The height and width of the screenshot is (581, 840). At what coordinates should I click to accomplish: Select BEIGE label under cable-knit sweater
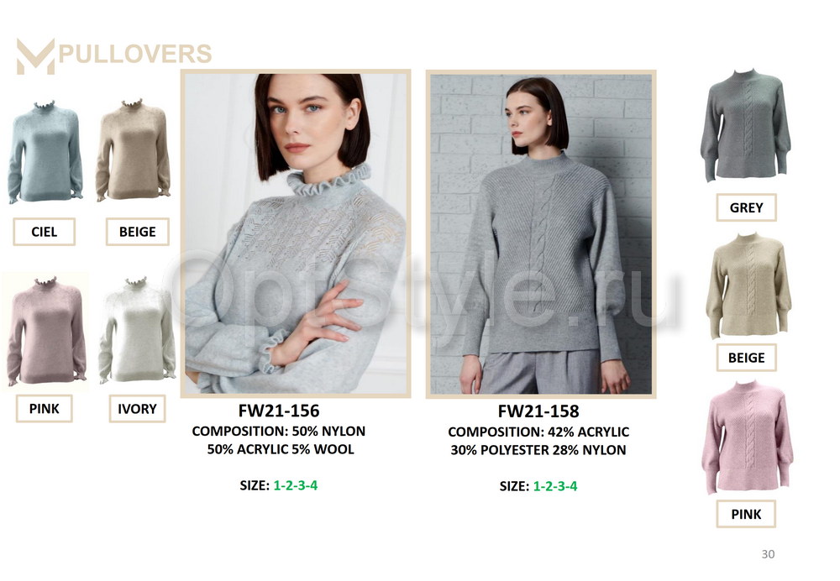pyautogui.click(x=746, y=357)
